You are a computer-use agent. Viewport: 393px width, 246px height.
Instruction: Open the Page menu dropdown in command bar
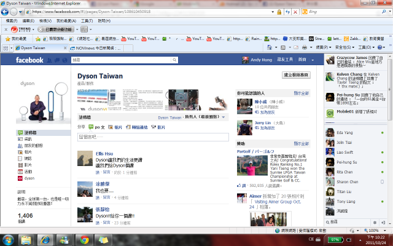(x=324, y=47)
